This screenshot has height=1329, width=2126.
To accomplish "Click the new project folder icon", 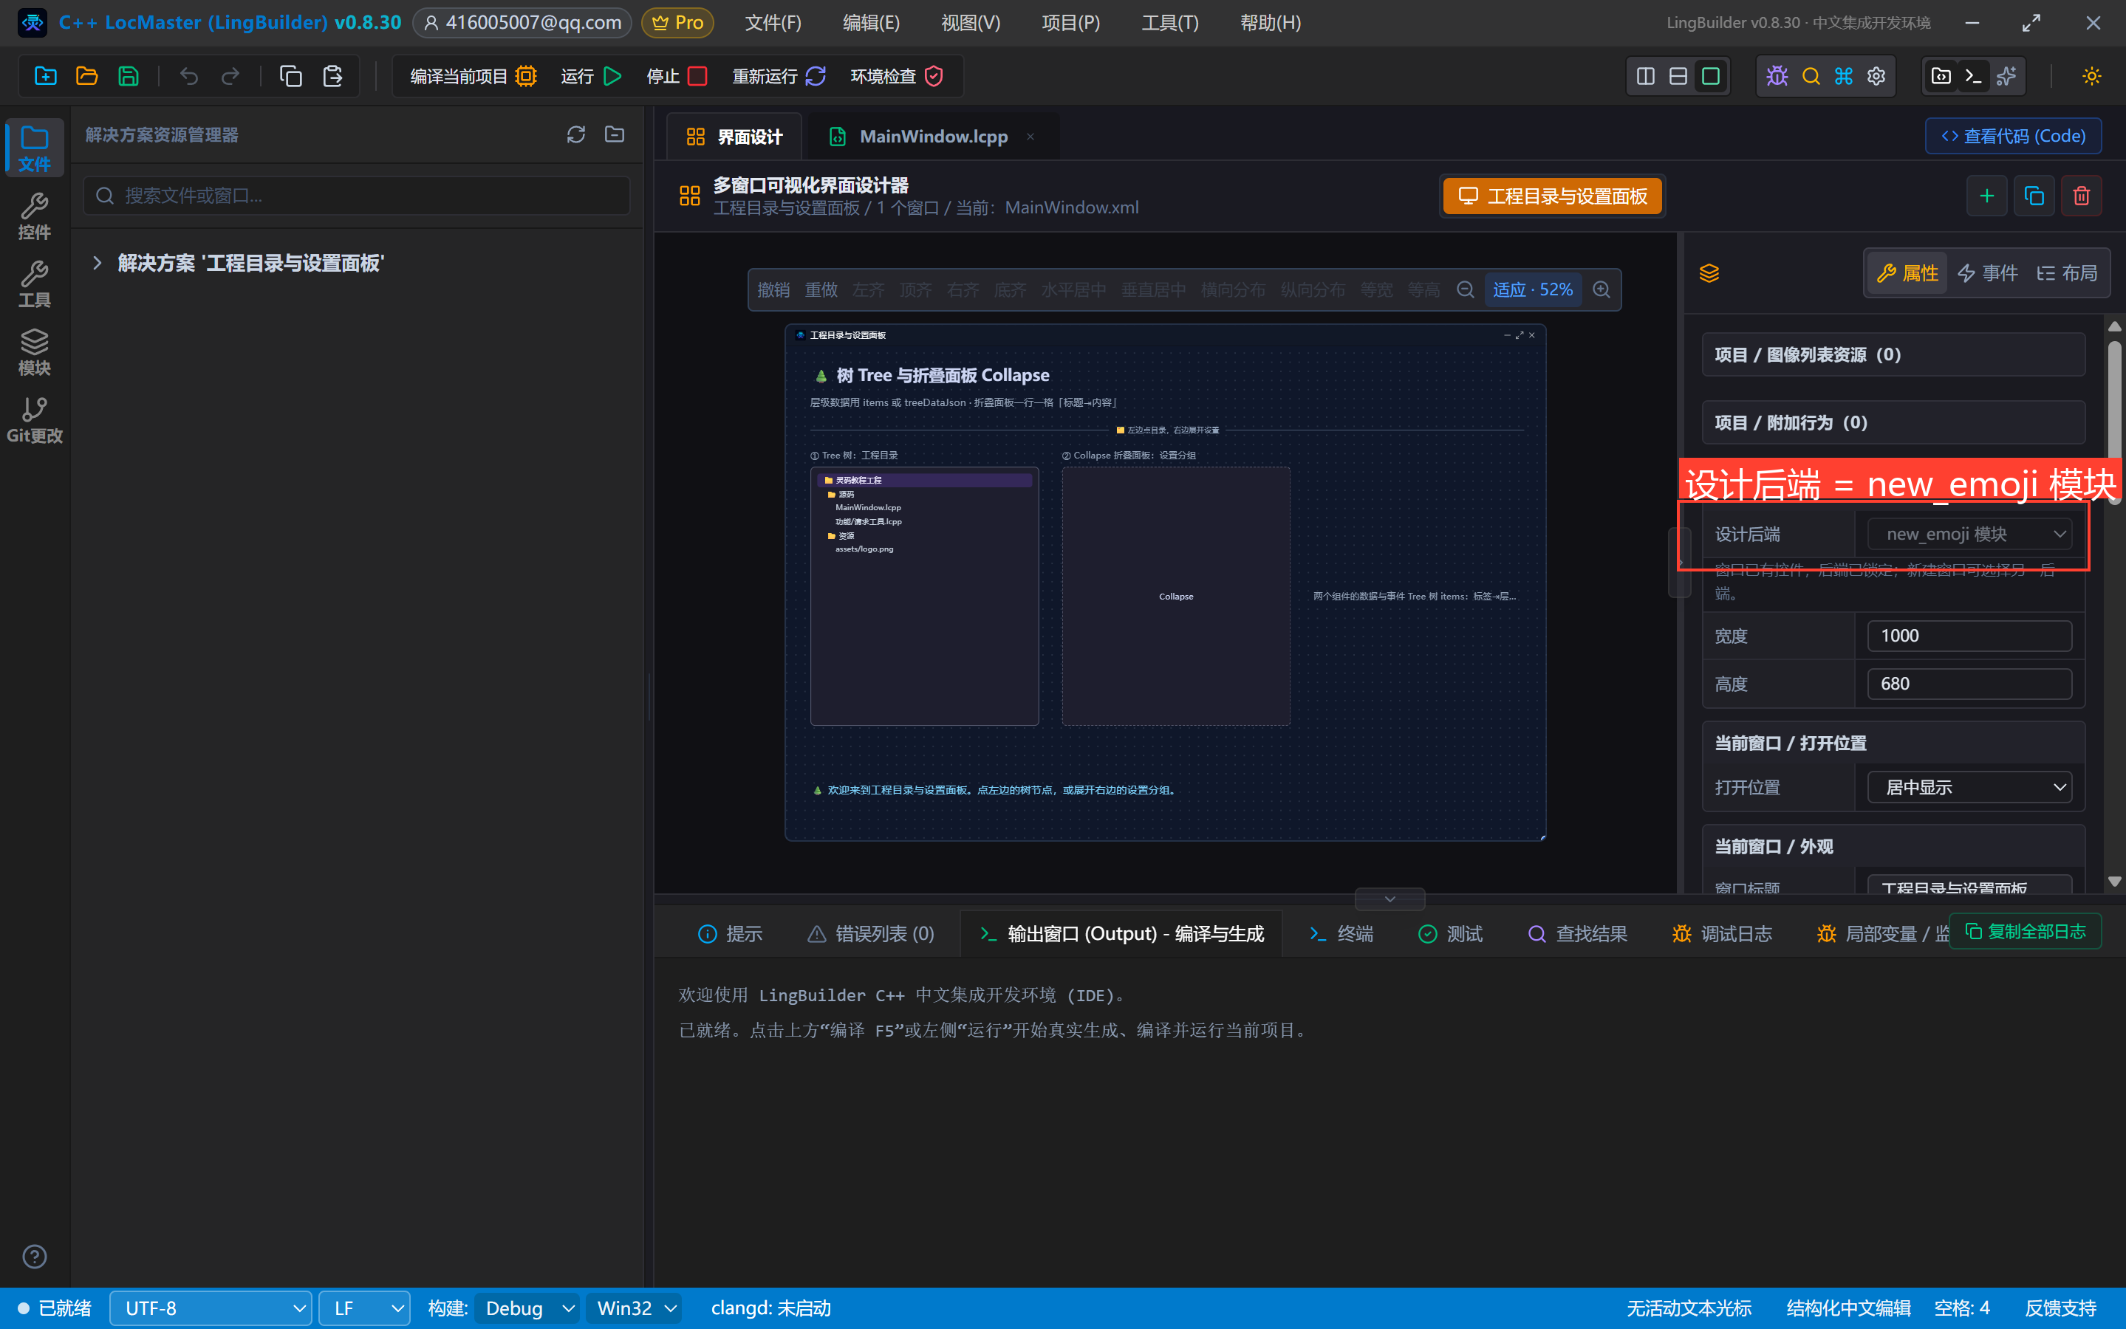I will [46, 77].
